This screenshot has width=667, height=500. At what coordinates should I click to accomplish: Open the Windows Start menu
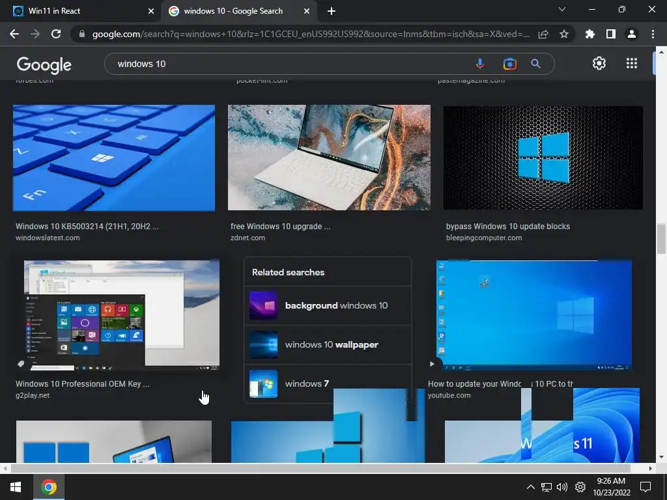click(16, 487)
